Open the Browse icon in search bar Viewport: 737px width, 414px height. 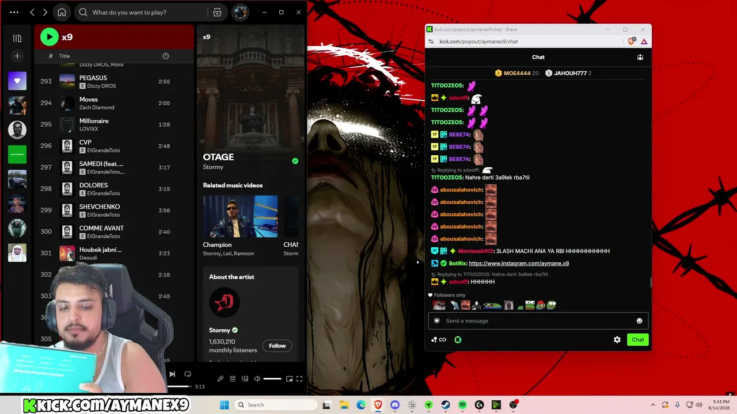point(217,12)
